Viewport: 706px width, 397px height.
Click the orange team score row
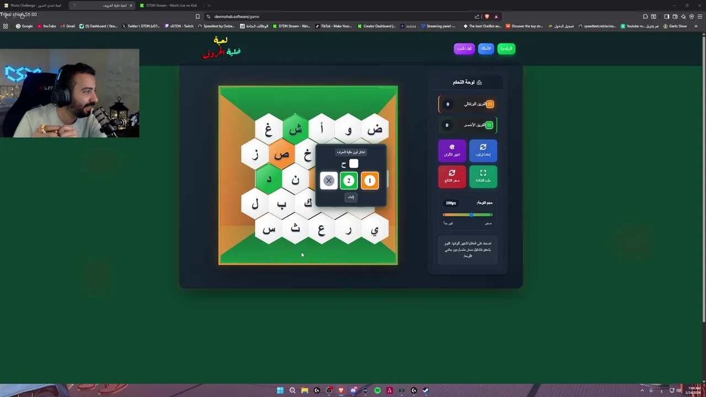click(x=467, y=104)
